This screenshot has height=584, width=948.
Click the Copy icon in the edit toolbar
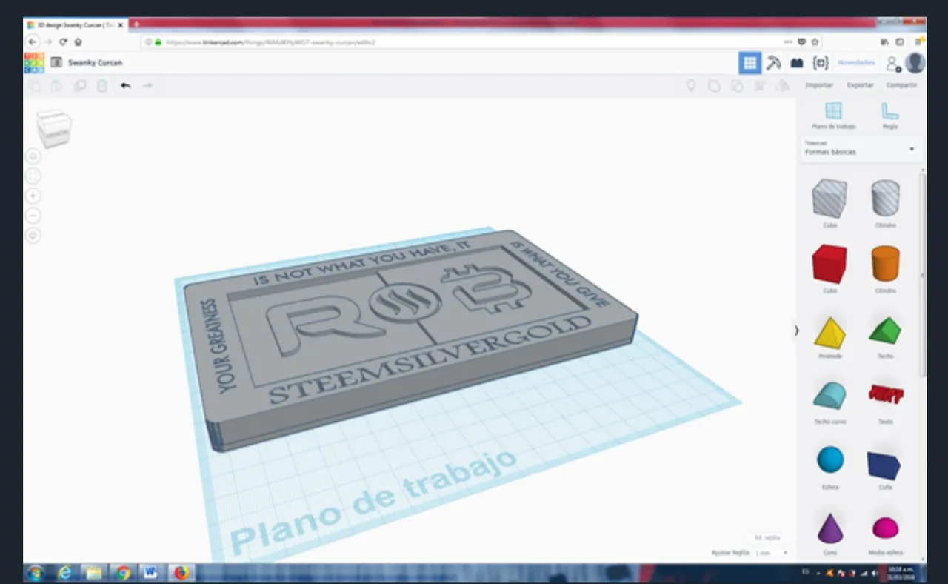[x=34, y=86]
